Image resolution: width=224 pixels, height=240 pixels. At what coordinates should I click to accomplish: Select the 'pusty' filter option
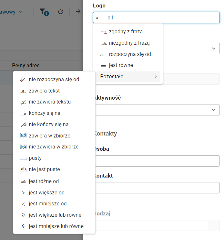coord(35,158)
